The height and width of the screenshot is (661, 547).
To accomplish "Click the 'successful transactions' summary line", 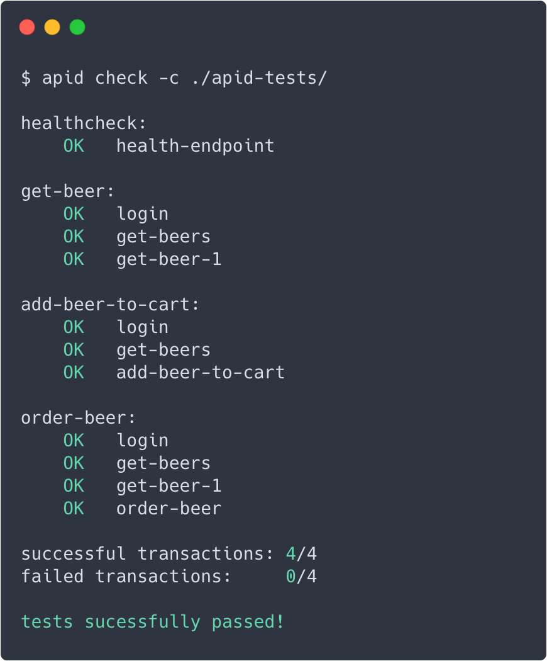I will (x=169, y=554).
